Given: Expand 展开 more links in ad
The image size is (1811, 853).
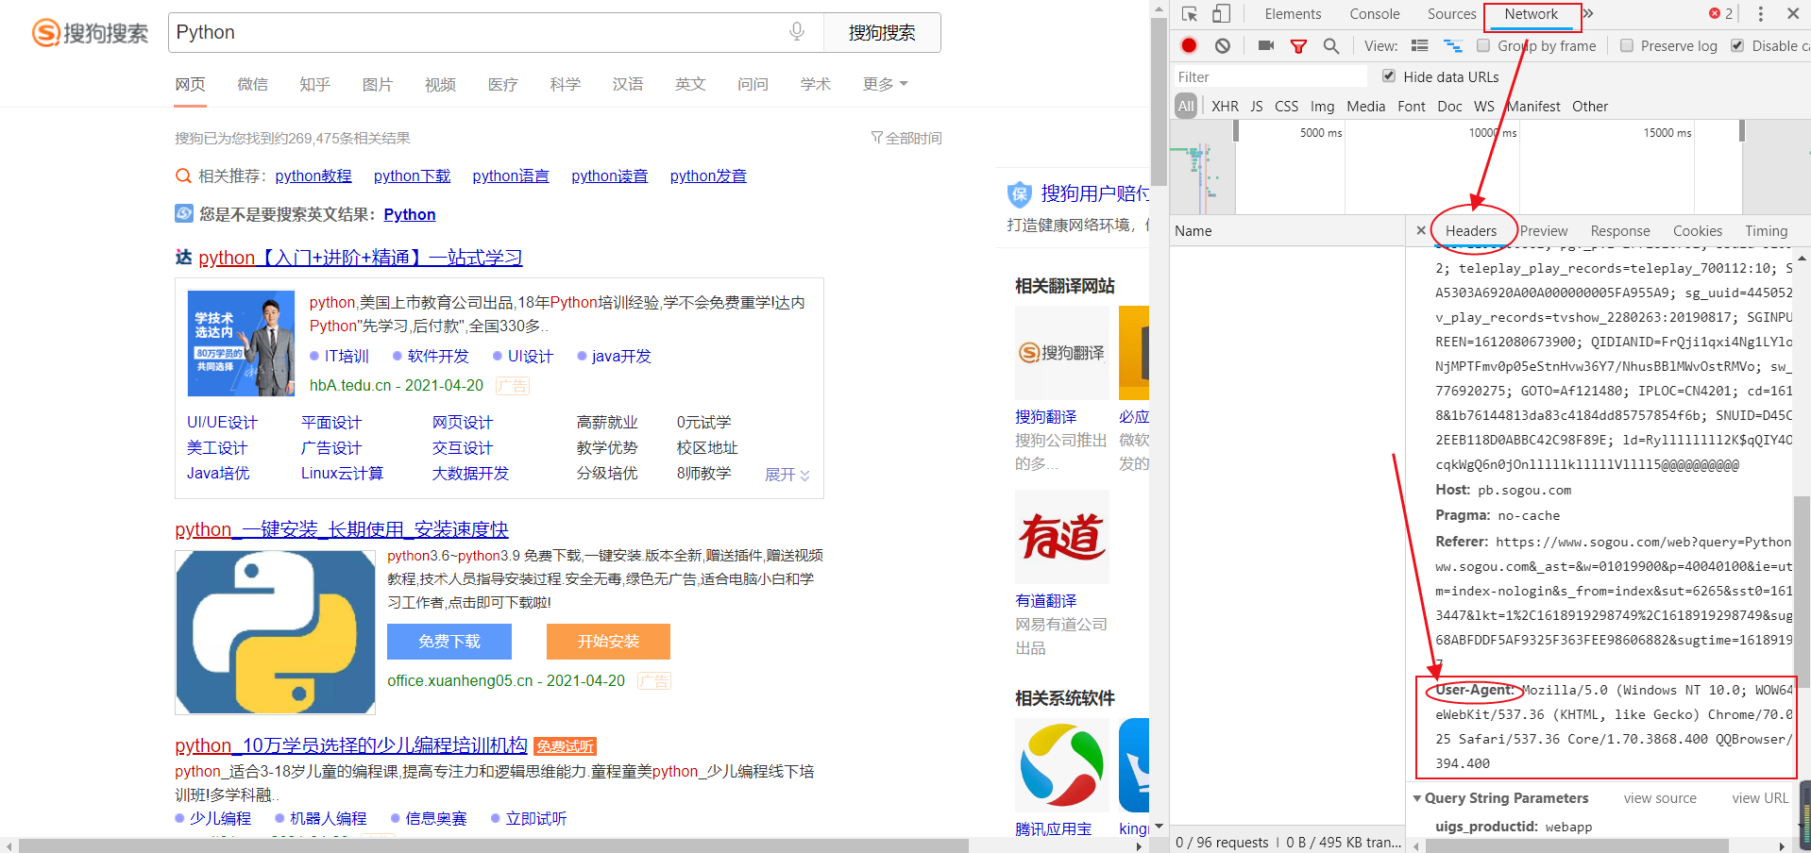Looking at the screenshot, I should point(787,475).
